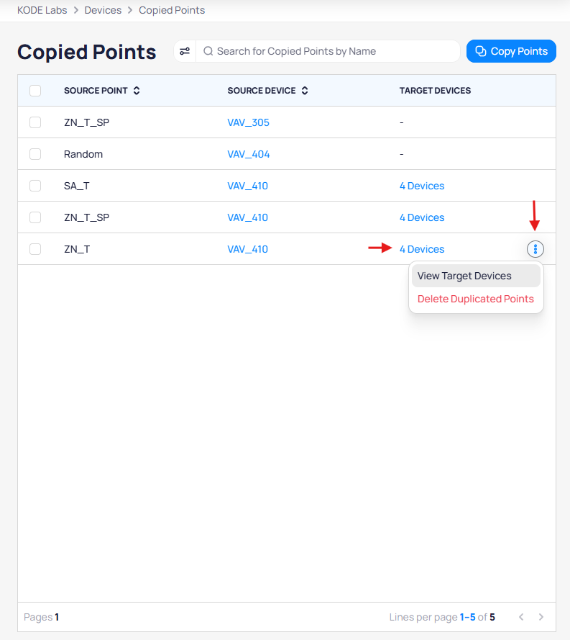
Task: Go to next page arrow
Action: (x=541, y=617)
